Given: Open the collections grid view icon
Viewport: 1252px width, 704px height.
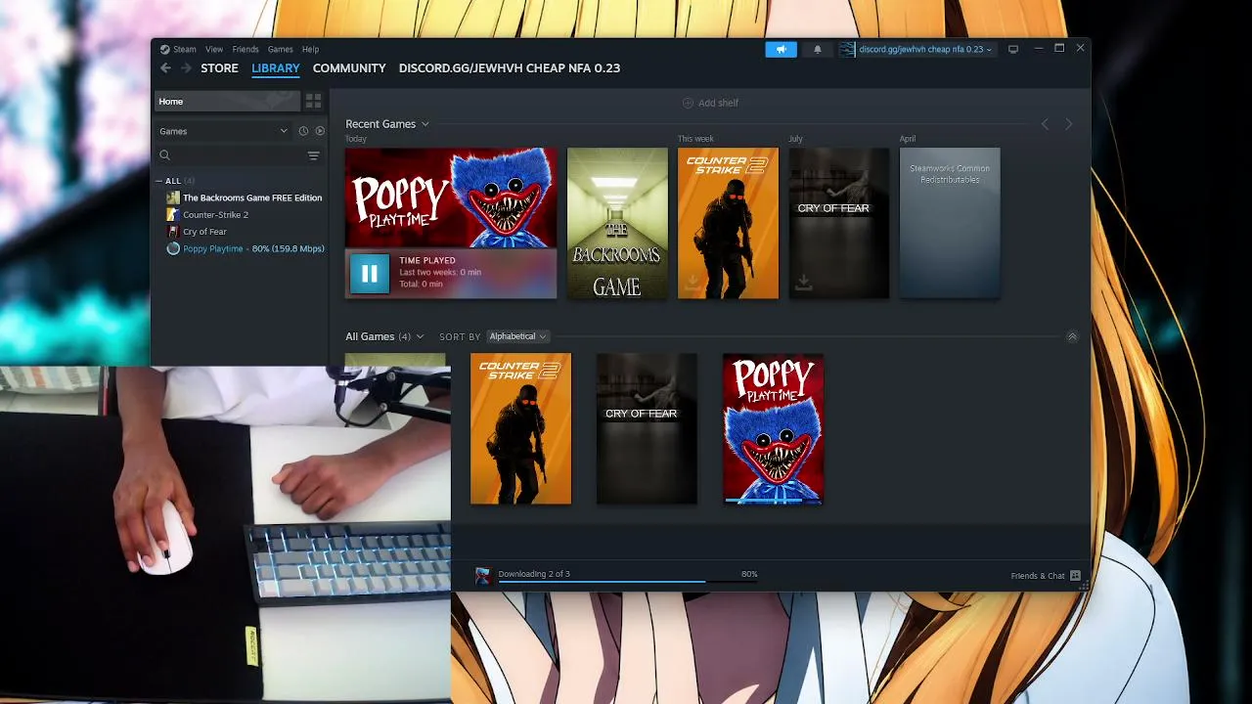Looking at the screenshot, I should [x=313, y=101].
